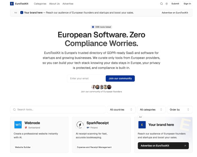Click the community founders avatar group
Screen dimensions: 197x157
point(101,87)
